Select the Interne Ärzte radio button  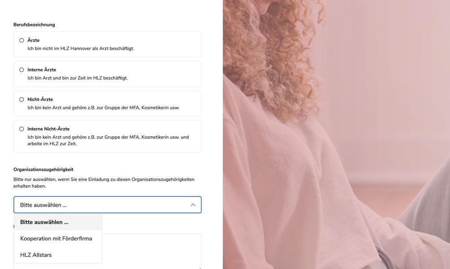pos(22,70)
